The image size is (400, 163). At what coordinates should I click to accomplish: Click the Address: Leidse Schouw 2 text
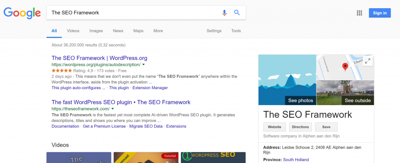pos(312,150)
